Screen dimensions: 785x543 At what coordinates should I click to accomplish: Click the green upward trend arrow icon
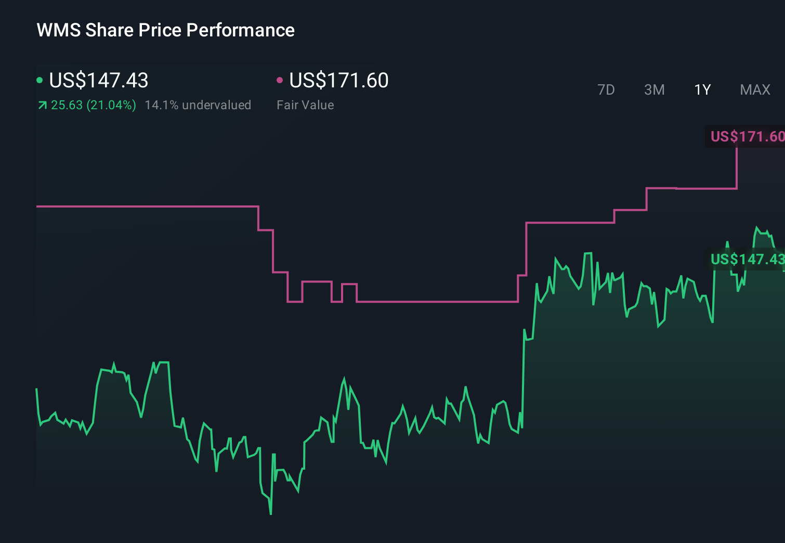42,105
